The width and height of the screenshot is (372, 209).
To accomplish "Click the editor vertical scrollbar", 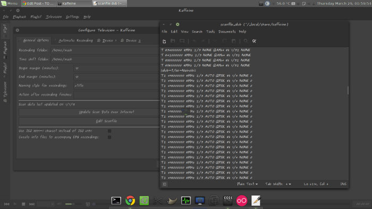I will (x=348, y=90).
